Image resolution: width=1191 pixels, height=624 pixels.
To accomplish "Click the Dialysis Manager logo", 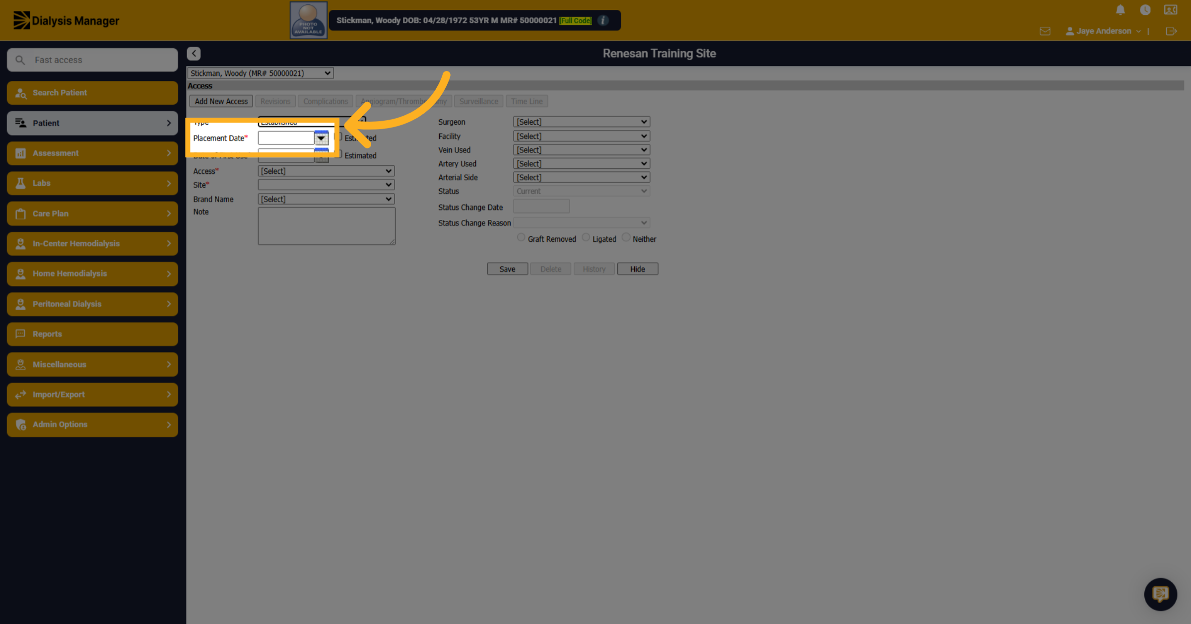I will tap(66, 20).
